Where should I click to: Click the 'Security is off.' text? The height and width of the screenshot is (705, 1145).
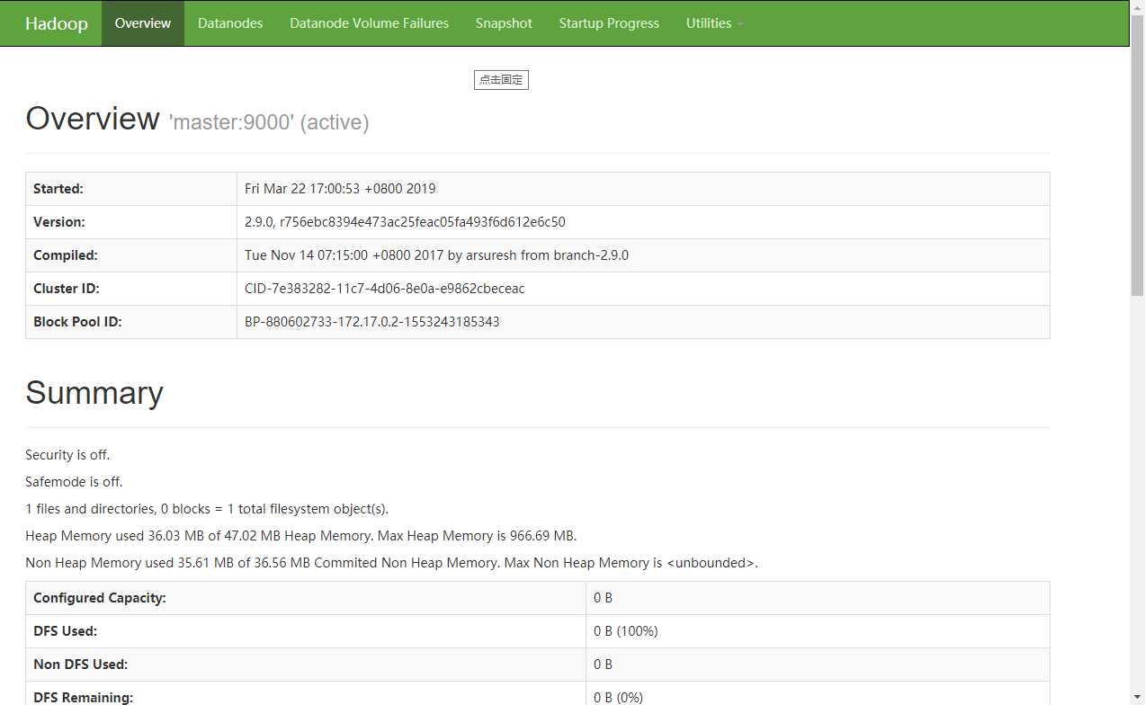(x=67, y=455)
